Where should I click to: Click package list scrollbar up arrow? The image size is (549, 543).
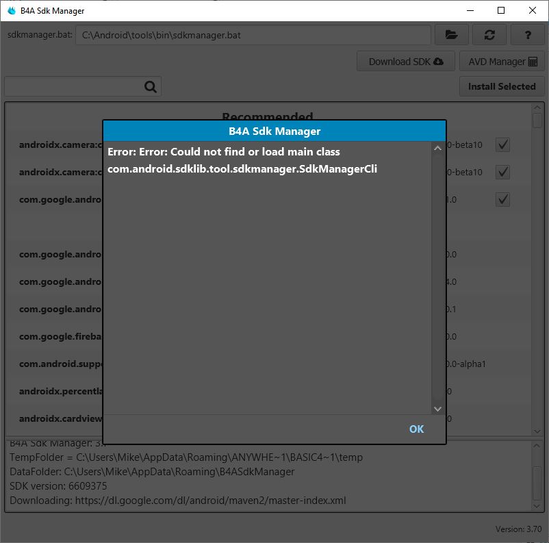tap(537, 108)
